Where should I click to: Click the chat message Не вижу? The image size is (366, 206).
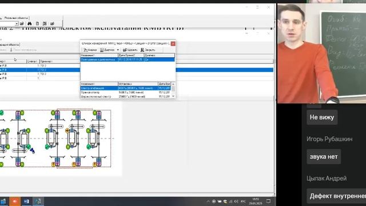click(x=322, y=117)
